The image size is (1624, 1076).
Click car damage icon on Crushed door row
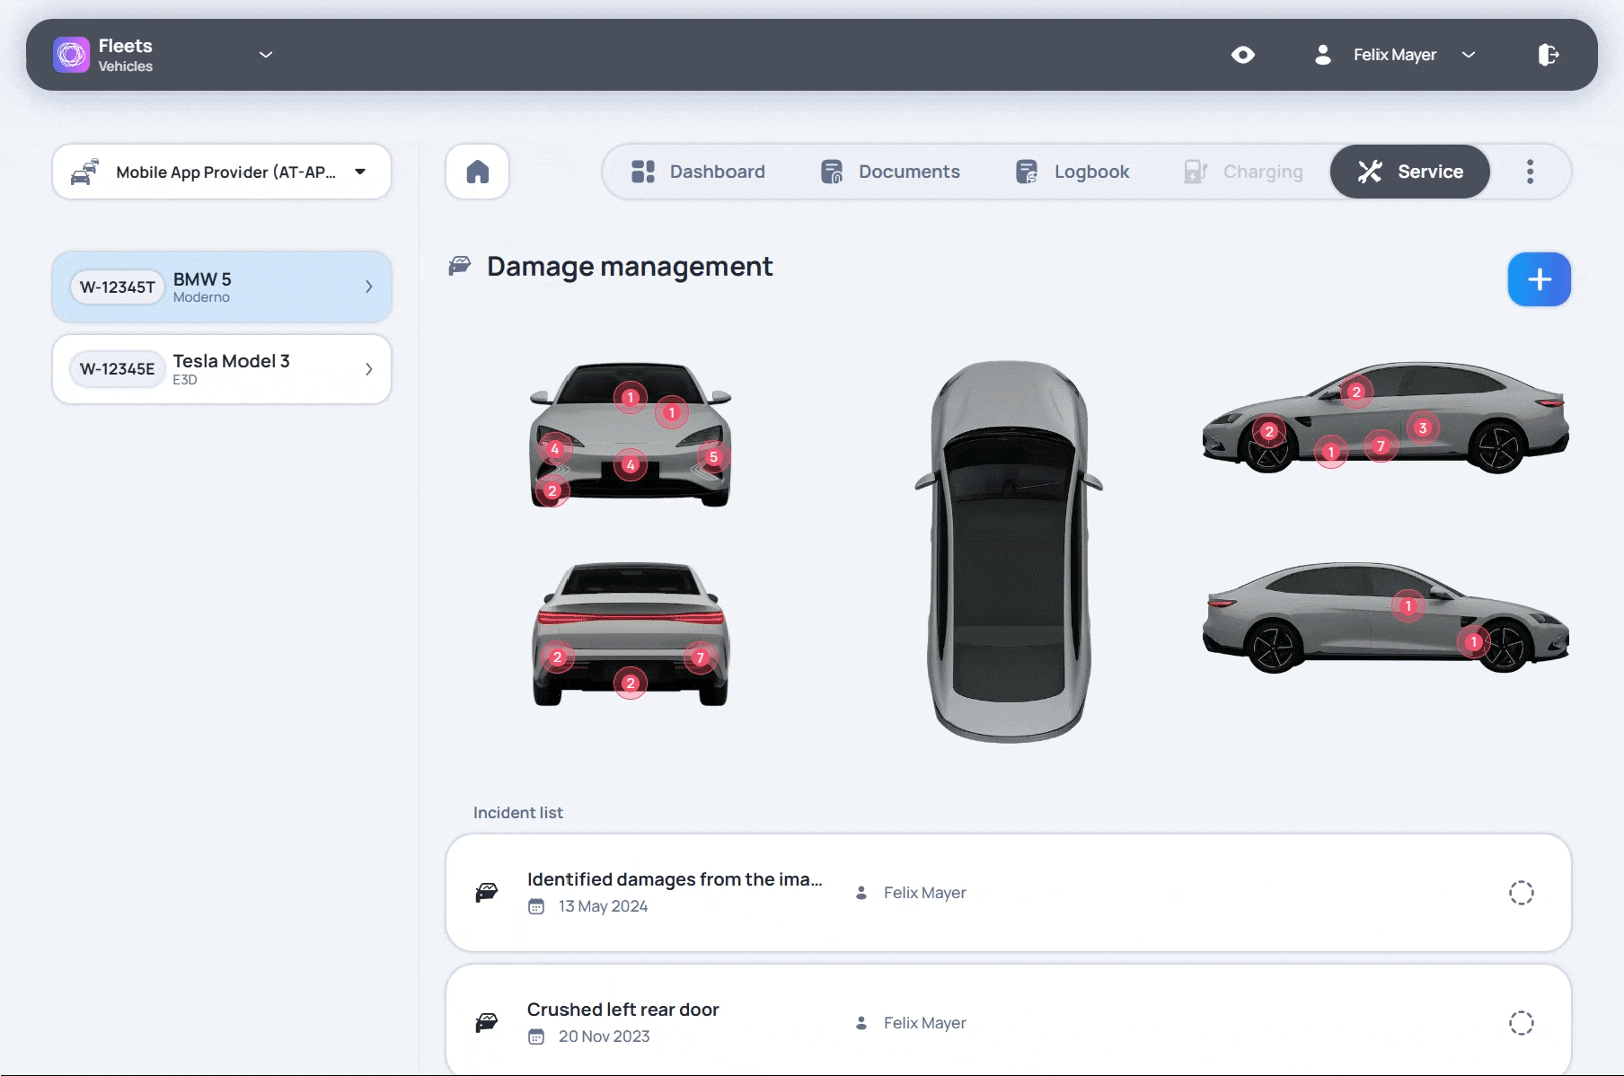point(487,1022)
